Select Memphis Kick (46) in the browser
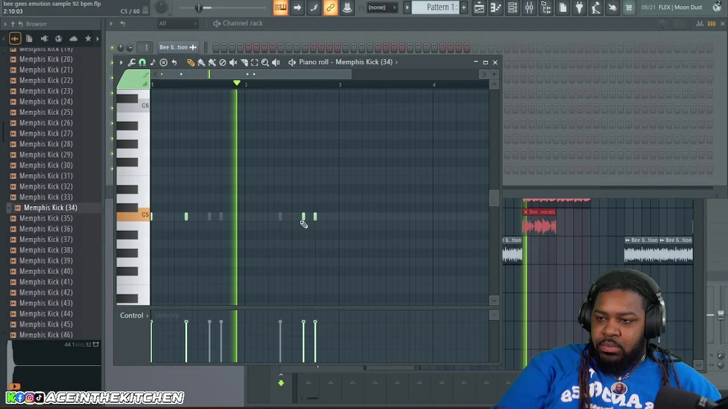The width and height of the screenshot is (728, 409). point(45,335)
